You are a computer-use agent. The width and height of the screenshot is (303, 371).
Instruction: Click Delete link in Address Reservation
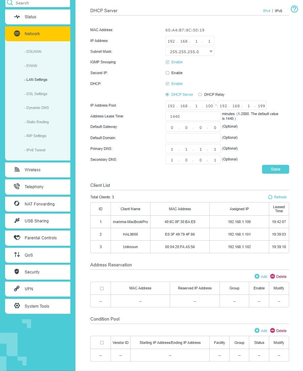tap(281, 277)
